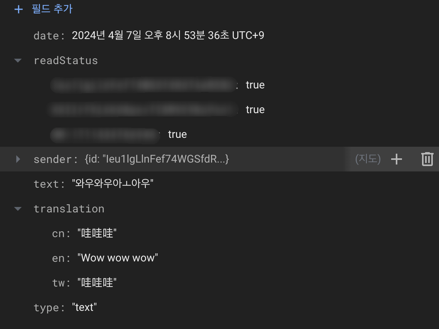Click plus icon in the sender row

(397, 159)
